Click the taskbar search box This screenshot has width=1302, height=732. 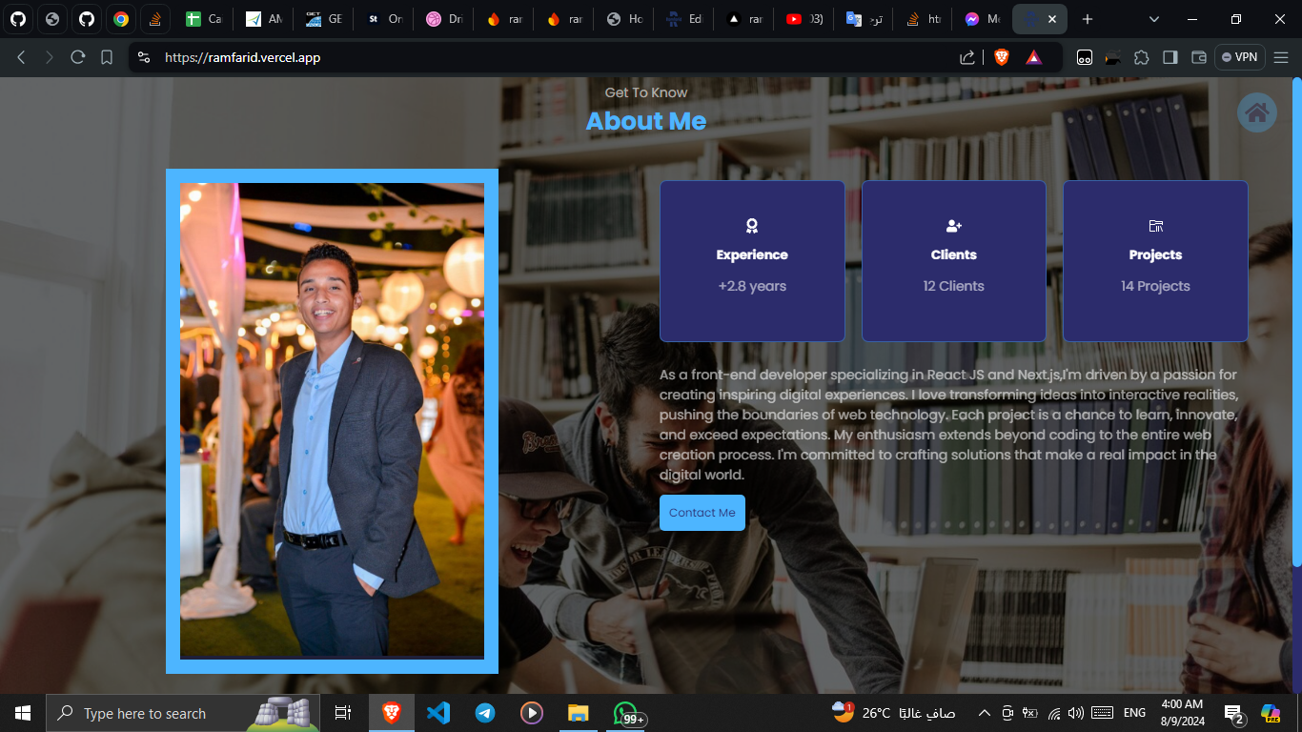[x=184, y=713]
